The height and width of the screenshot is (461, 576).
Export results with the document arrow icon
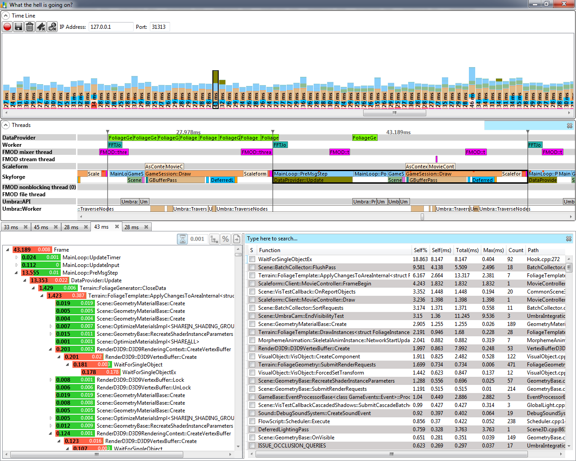[237, 239]
